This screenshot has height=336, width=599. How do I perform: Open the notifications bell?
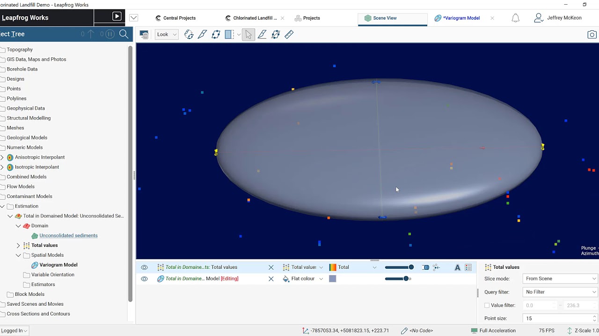(515, 18)
